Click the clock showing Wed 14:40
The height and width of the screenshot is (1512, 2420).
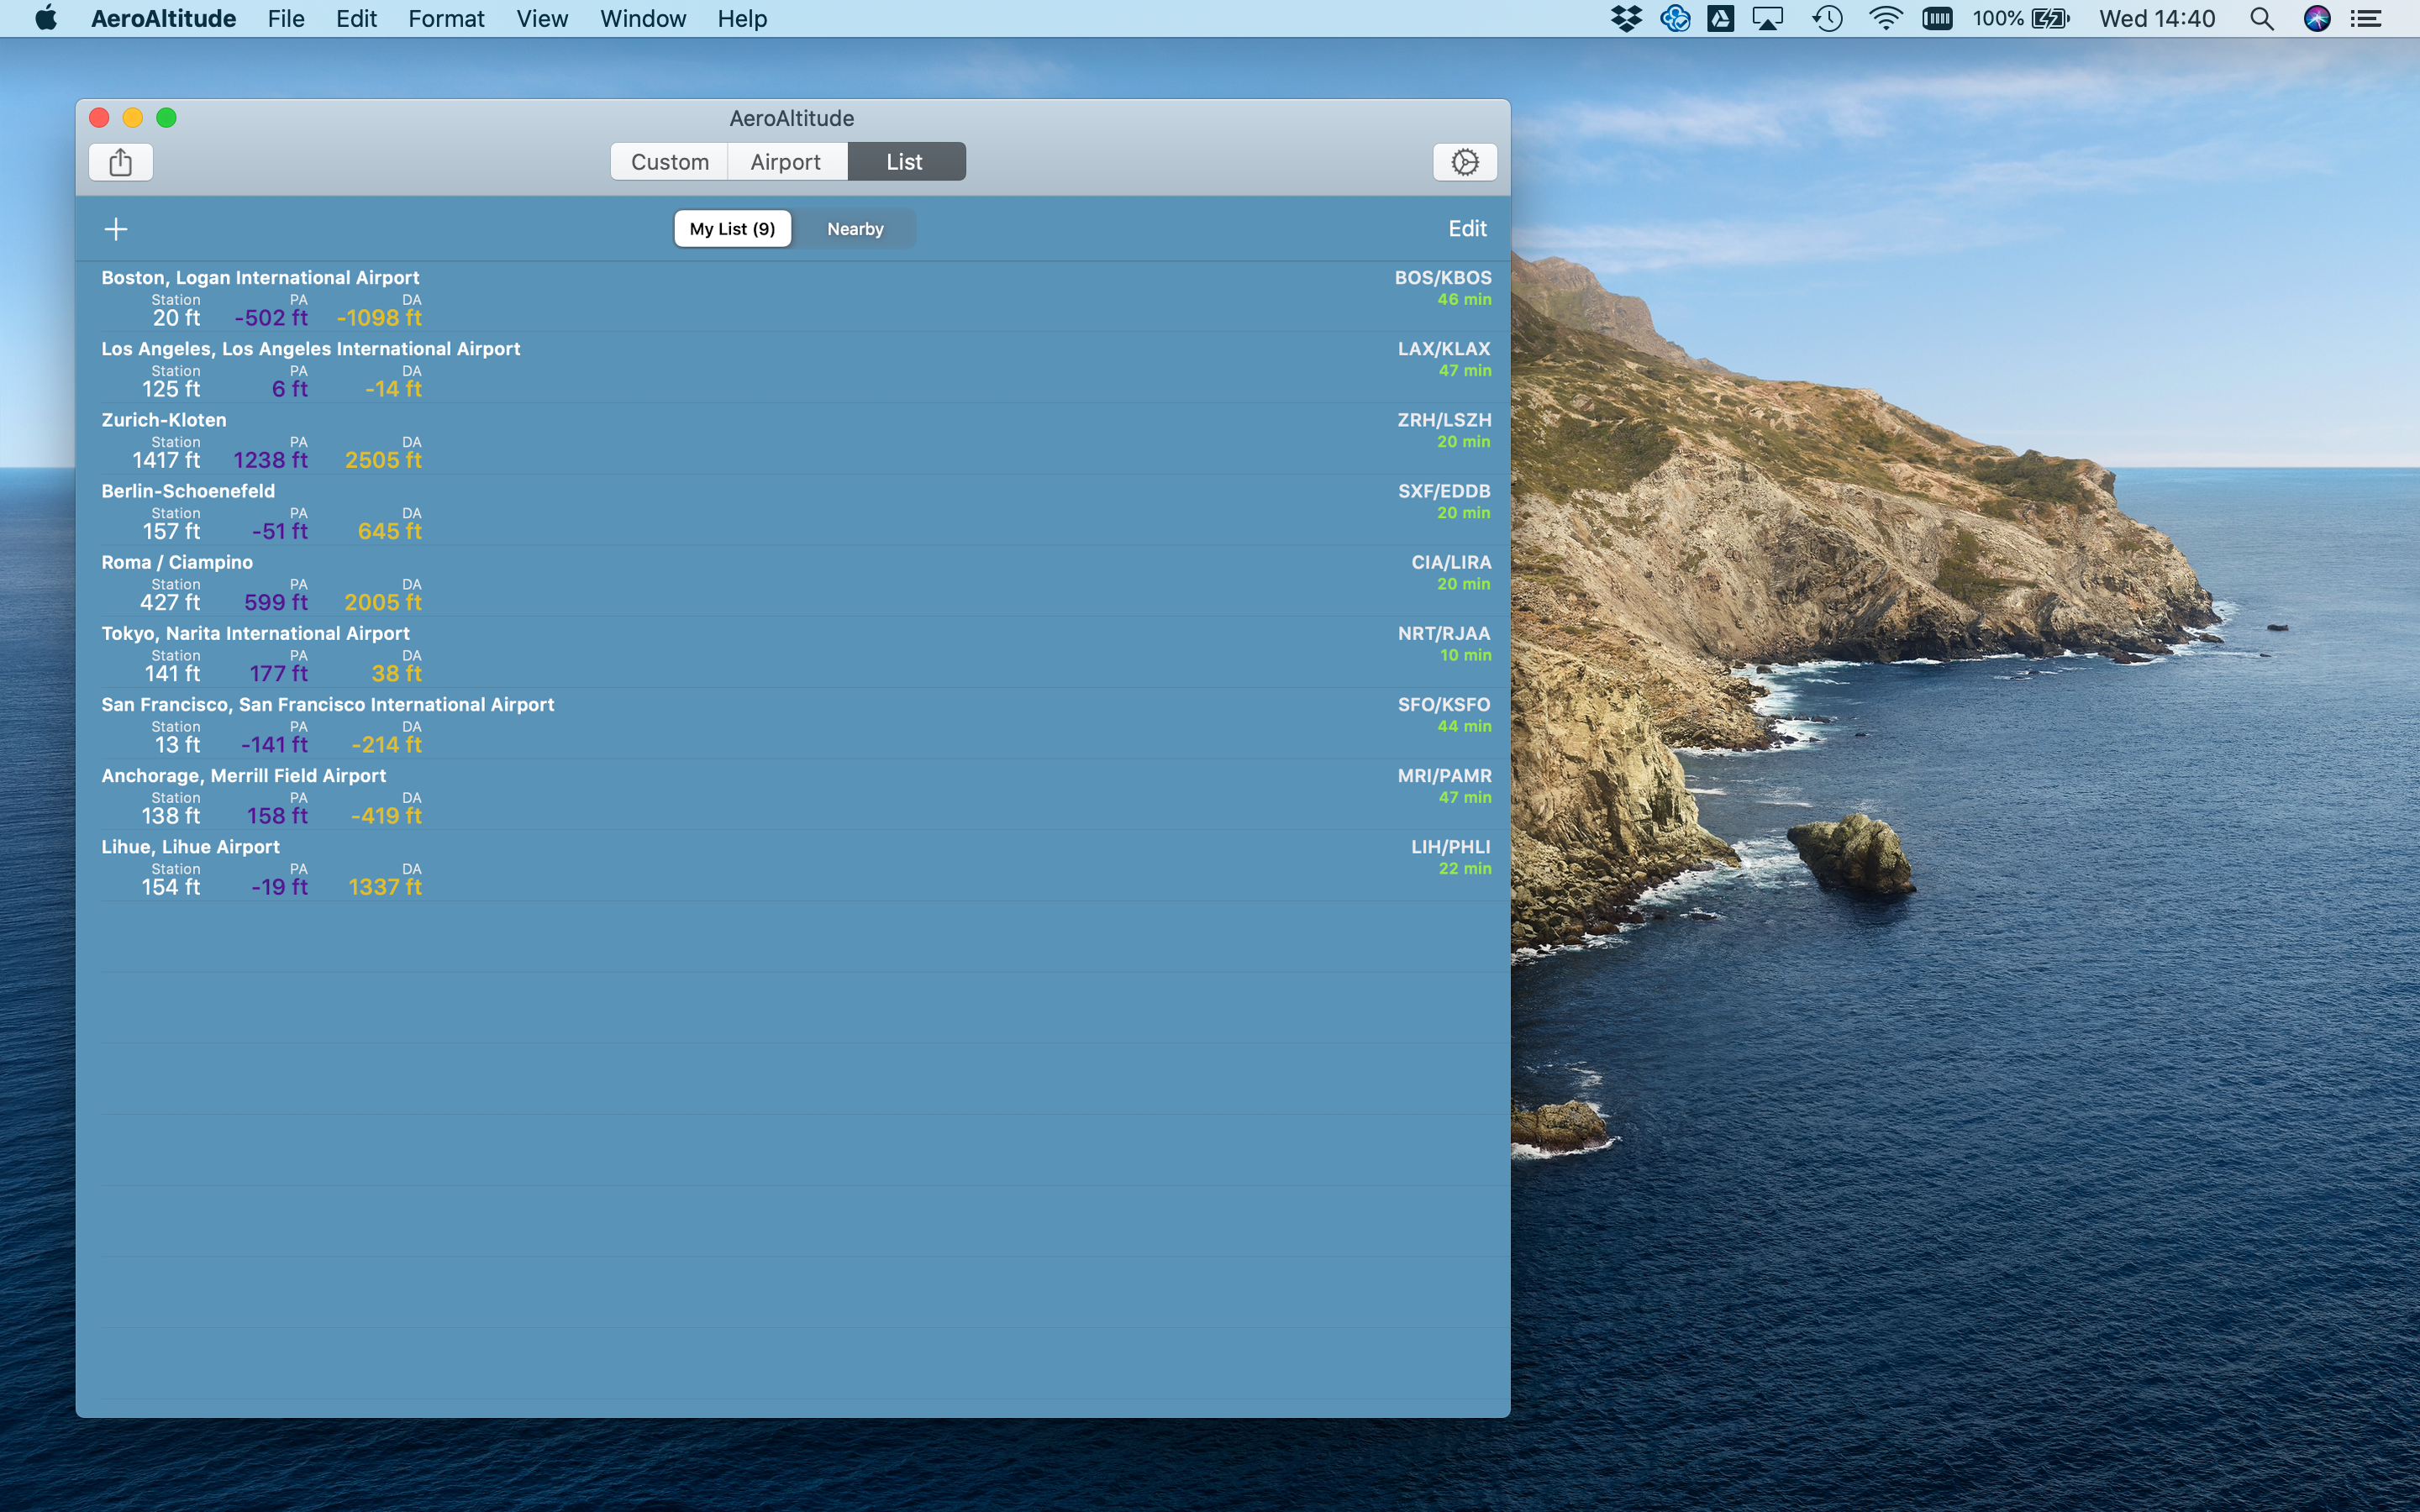point(2157,18)
